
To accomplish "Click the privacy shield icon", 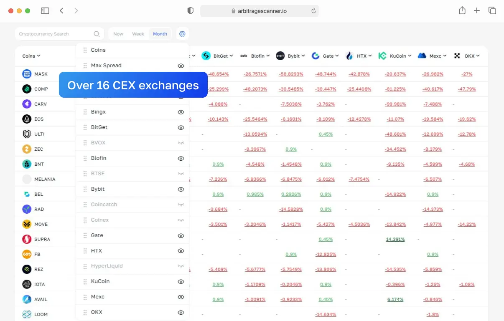I will [x=191, y=11].
